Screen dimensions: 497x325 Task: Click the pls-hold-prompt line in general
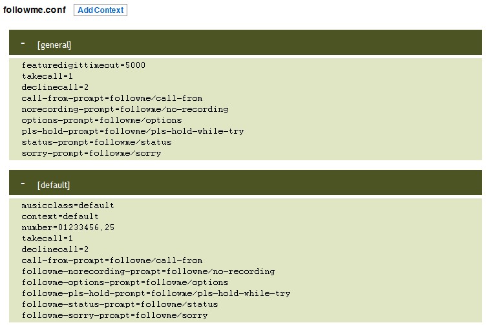132,131
